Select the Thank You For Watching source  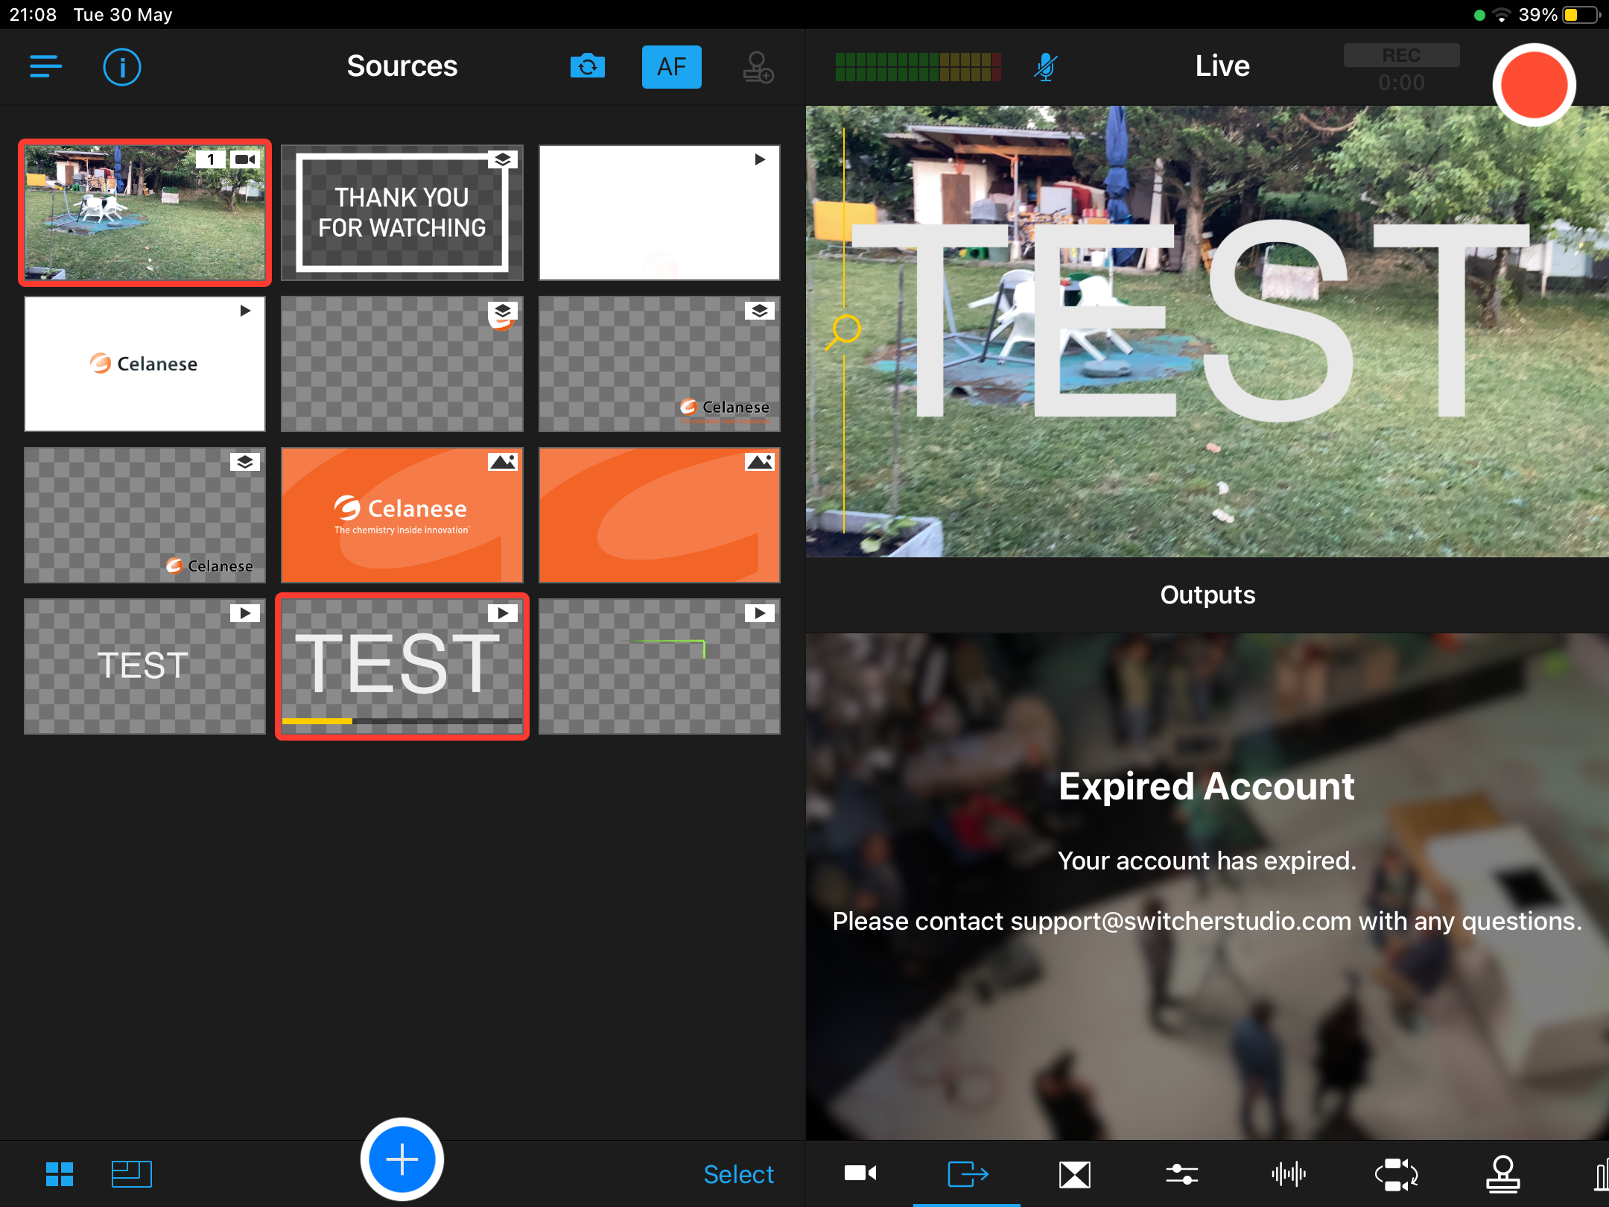tap(402, 213)
